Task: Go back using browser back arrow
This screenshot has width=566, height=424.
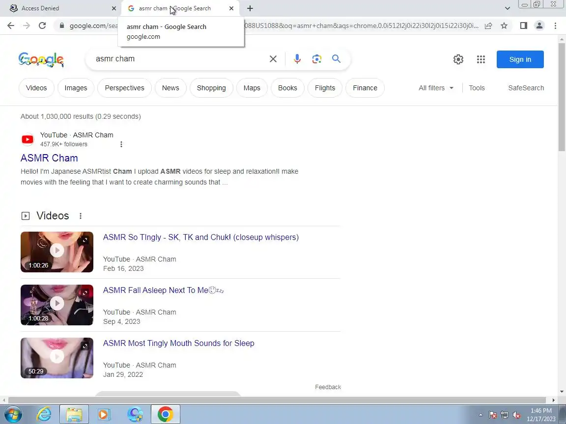Action: click(11, 26)
